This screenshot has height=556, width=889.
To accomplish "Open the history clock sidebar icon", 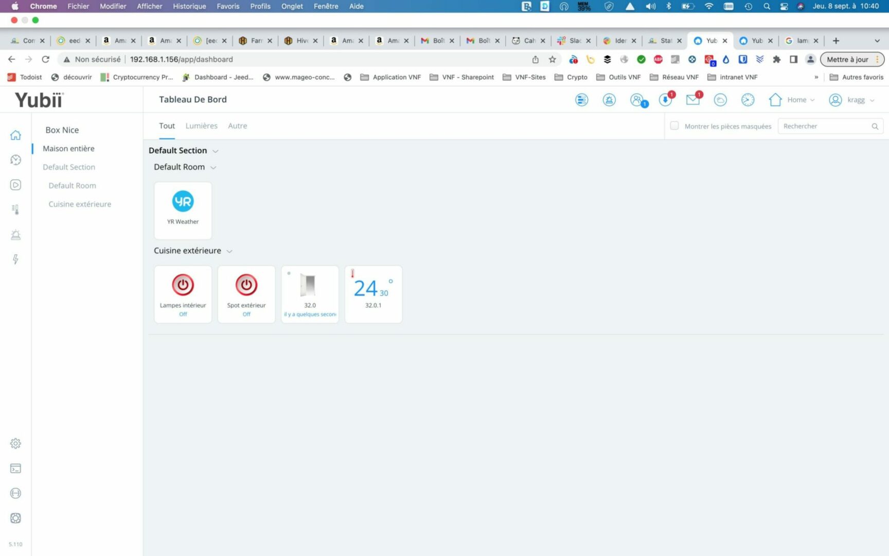I will [x=15, y=160].
